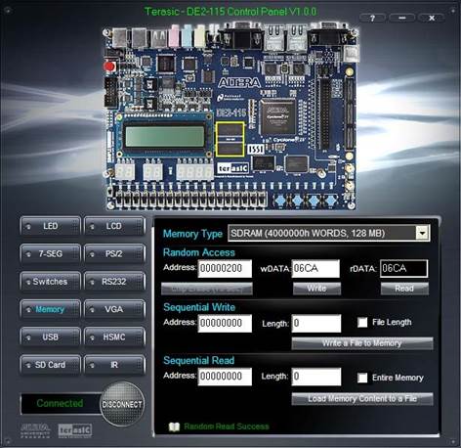Click the Altera University Program logo
Screen dimensions: 461x448
(x=35, y=430)
